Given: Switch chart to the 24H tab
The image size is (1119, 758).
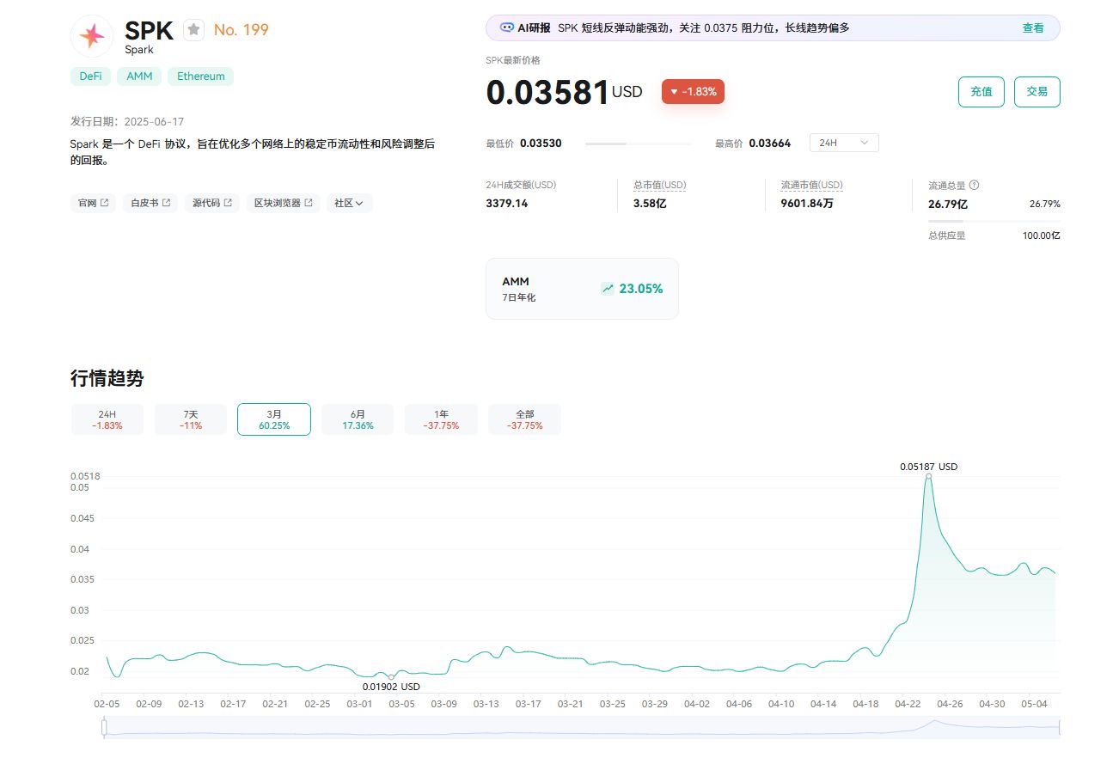Looking at the screenshot, I should pyautogui.click(x=107, y=419).
